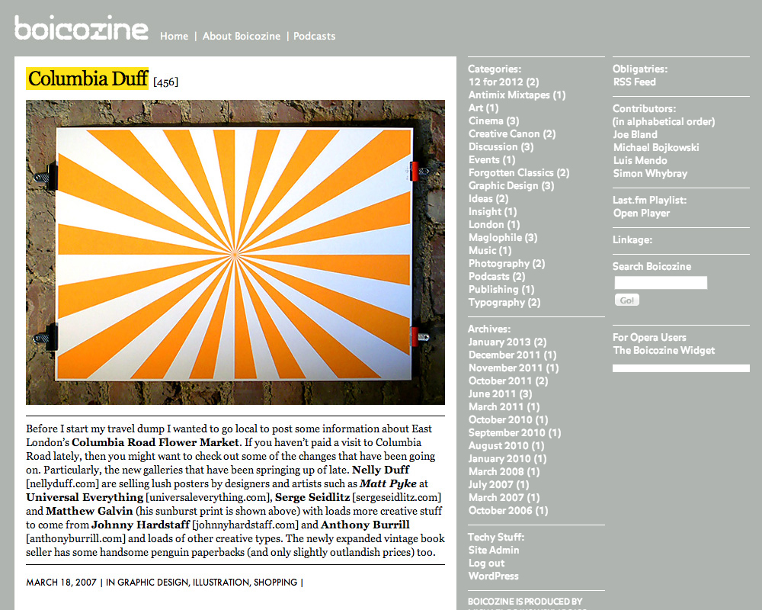The height and width of the screenshot is (610, 762).
Task: Open the Shopping post tag
Action: (276, 583)
